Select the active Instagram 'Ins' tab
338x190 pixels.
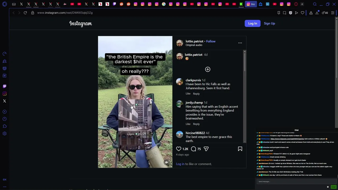pos(251,4)
